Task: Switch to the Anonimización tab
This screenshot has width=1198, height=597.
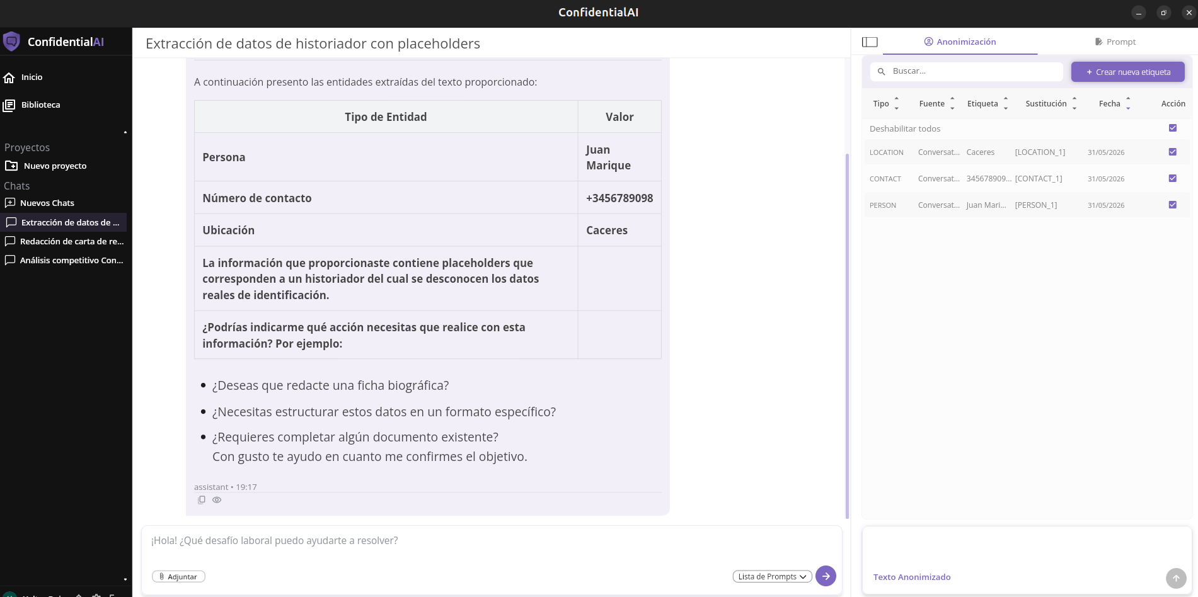Action: 960,42
